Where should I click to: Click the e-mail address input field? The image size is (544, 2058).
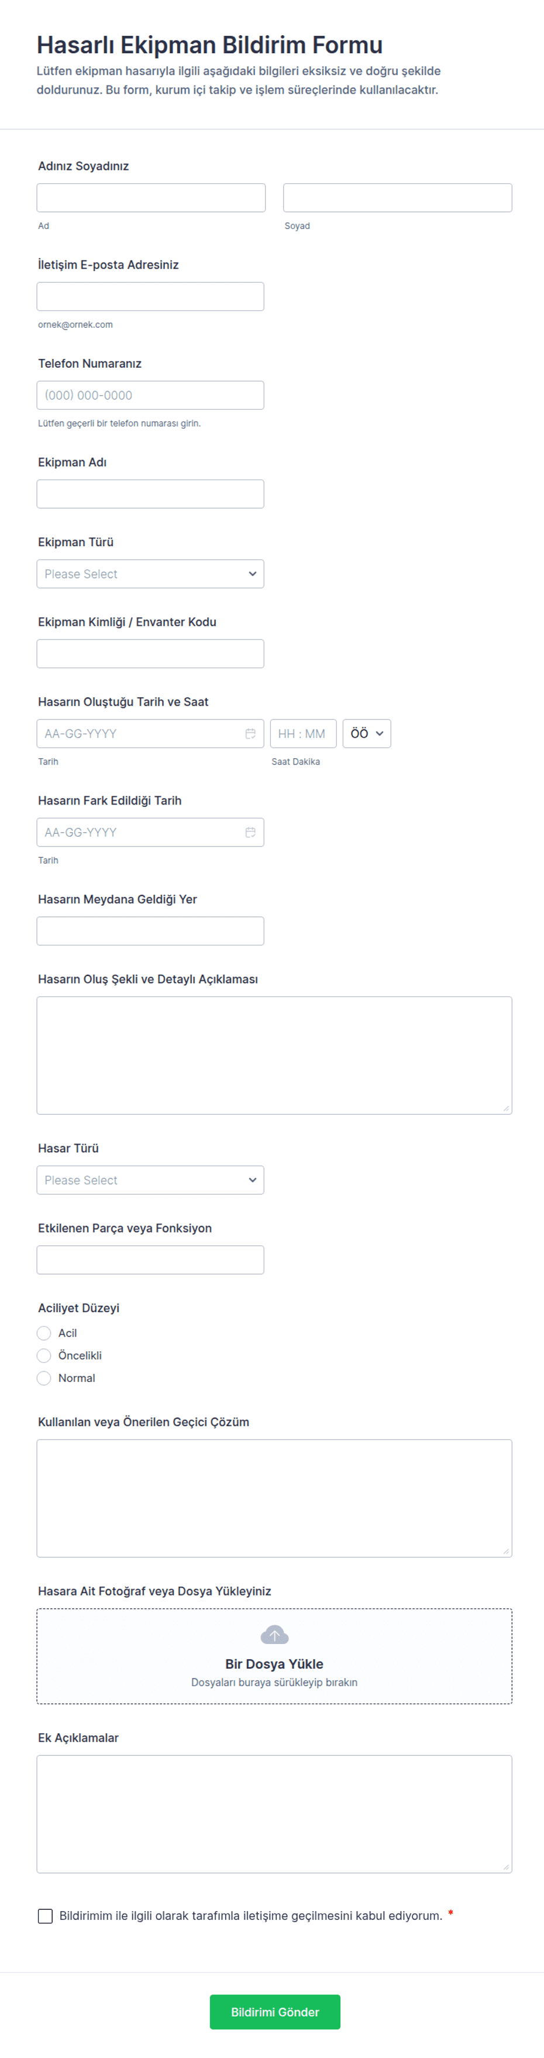pos(150,296)
